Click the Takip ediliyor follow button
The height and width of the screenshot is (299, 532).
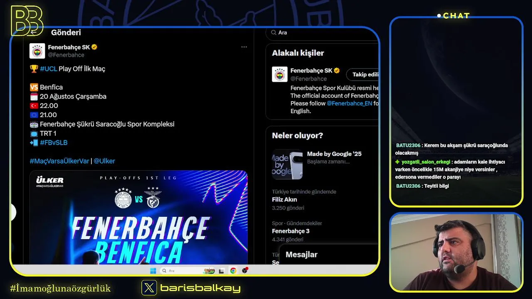[362, 74]
